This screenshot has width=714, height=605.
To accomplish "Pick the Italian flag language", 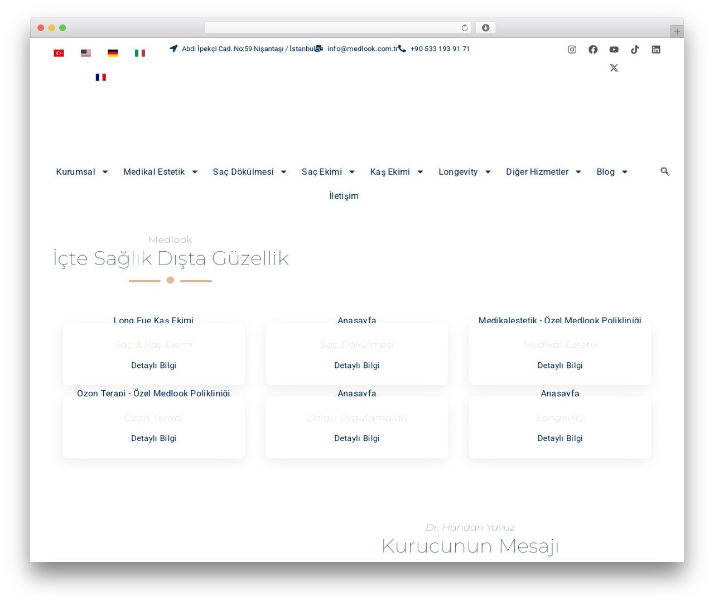I will [140, 53].
